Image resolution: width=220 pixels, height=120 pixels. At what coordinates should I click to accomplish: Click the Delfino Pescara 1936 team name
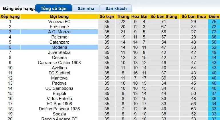point(60,109)
